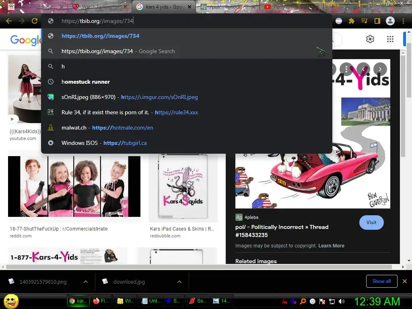
Task: Click the Google logo
Action: [x=25, y=40]
